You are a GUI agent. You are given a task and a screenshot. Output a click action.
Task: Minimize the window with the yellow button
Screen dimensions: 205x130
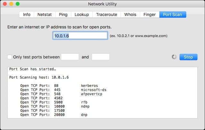(11, 4)
